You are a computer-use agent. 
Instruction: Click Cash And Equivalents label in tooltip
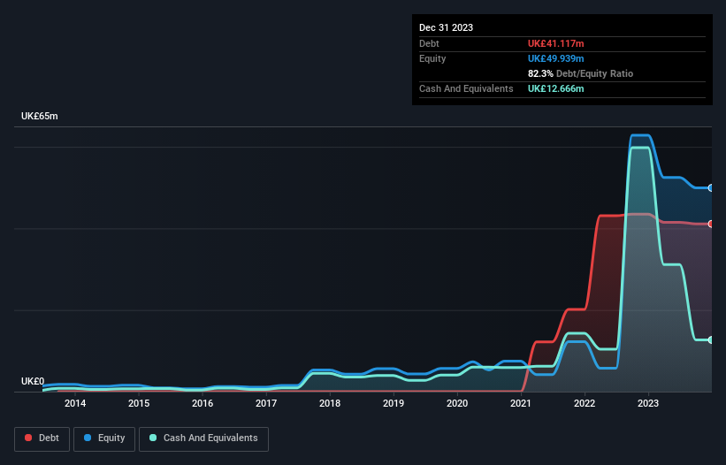[466, 88]
